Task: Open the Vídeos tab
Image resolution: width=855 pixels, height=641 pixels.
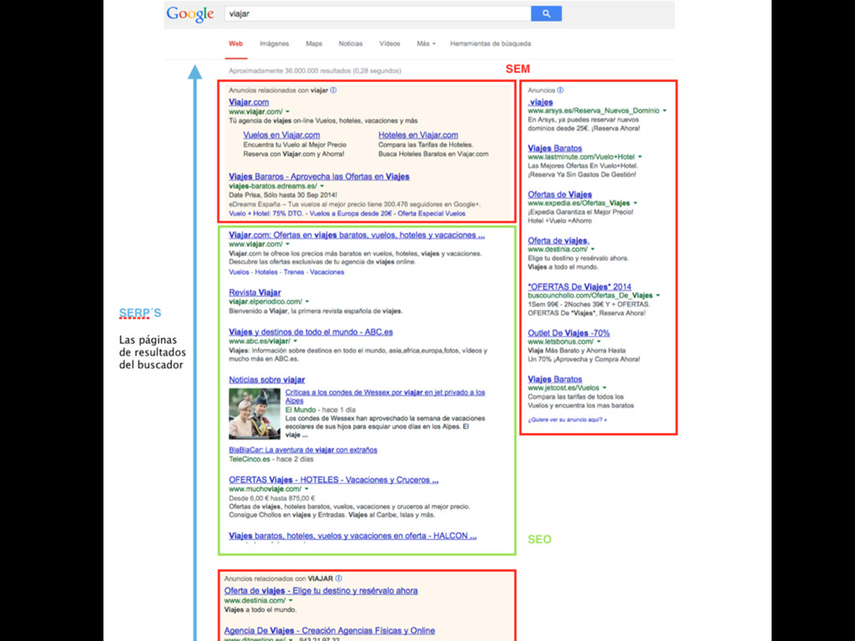Action: click(x=389, y=43)
